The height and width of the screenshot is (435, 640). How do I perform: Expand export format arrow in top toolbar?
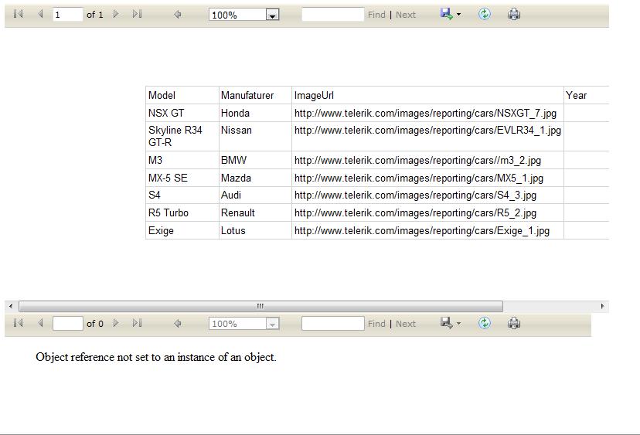point(459,15)
